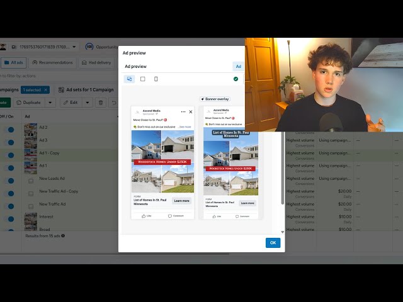This screenshot has width=403, height=302.
Task: Click See more in ad text
Action: pyautogui.click(x=185, y=127)
